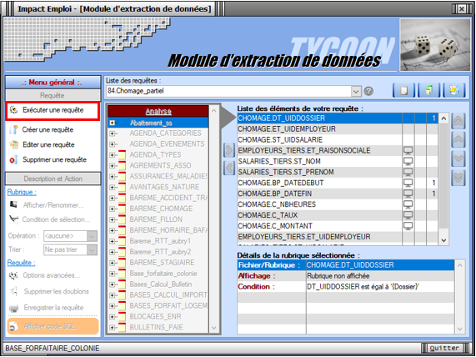Move element to bottom with double-down arrow

click(x=458, y=177)
